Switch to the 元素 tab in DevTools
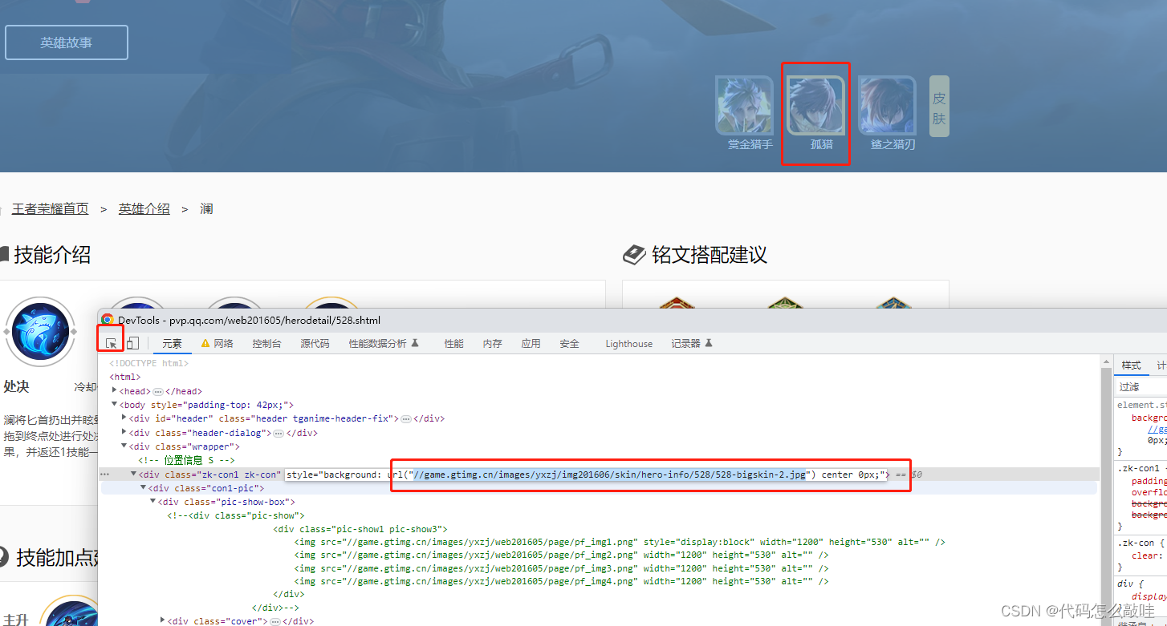The height and width of the screenshot is (626, 1167). [x=173, y=343]
